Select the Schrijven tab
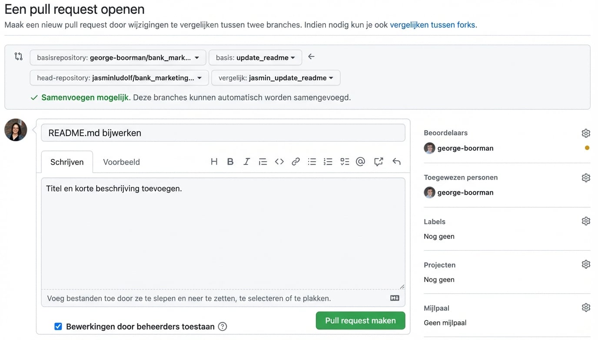Screen dimensions: 598x340 pyautogui.click(x=66, y=162)
